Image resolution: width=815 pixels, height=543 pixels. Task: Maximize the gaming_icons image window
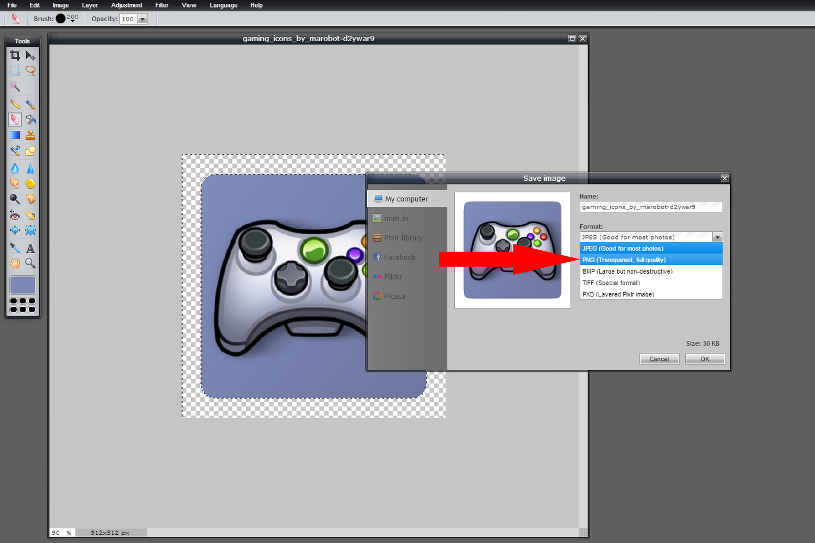572,39
